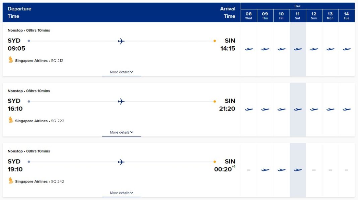The image size is (358, 200).
Task: Open More details under flight SQ 222
Action: tap(121, 132)
